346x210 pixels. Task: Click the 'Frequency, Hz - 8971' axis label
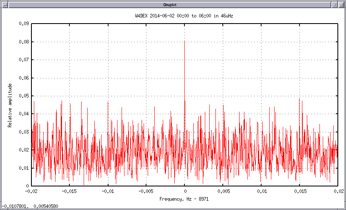point(184,199)
